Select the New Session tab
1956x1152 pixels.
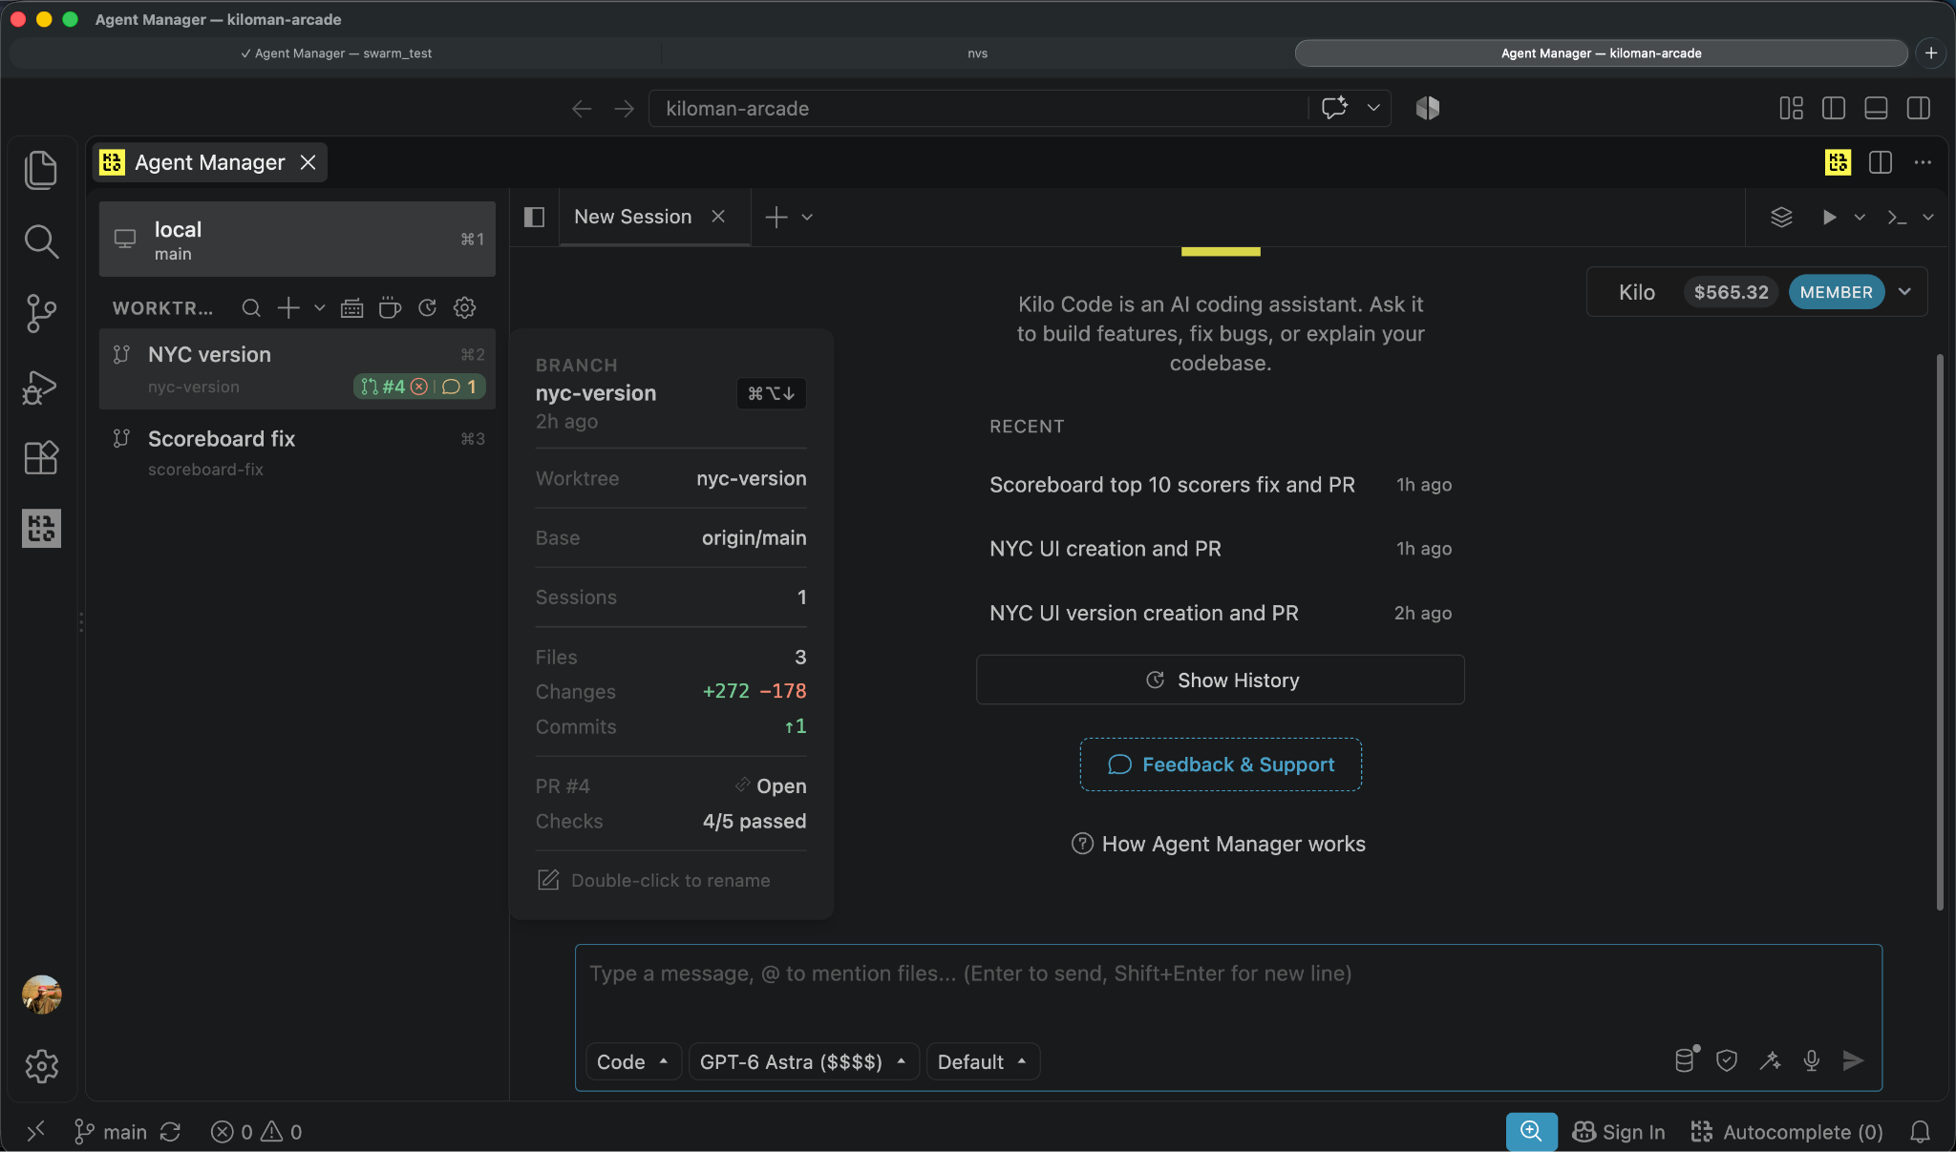point(633,217)
